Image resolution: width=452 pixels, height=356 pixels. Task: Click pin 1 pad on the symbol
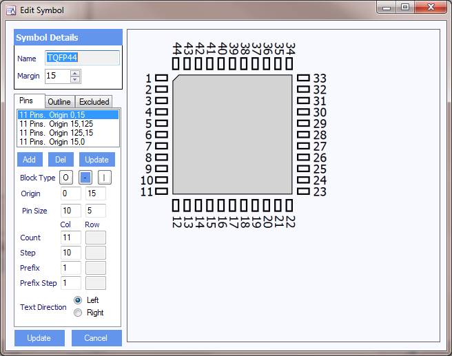162,78
